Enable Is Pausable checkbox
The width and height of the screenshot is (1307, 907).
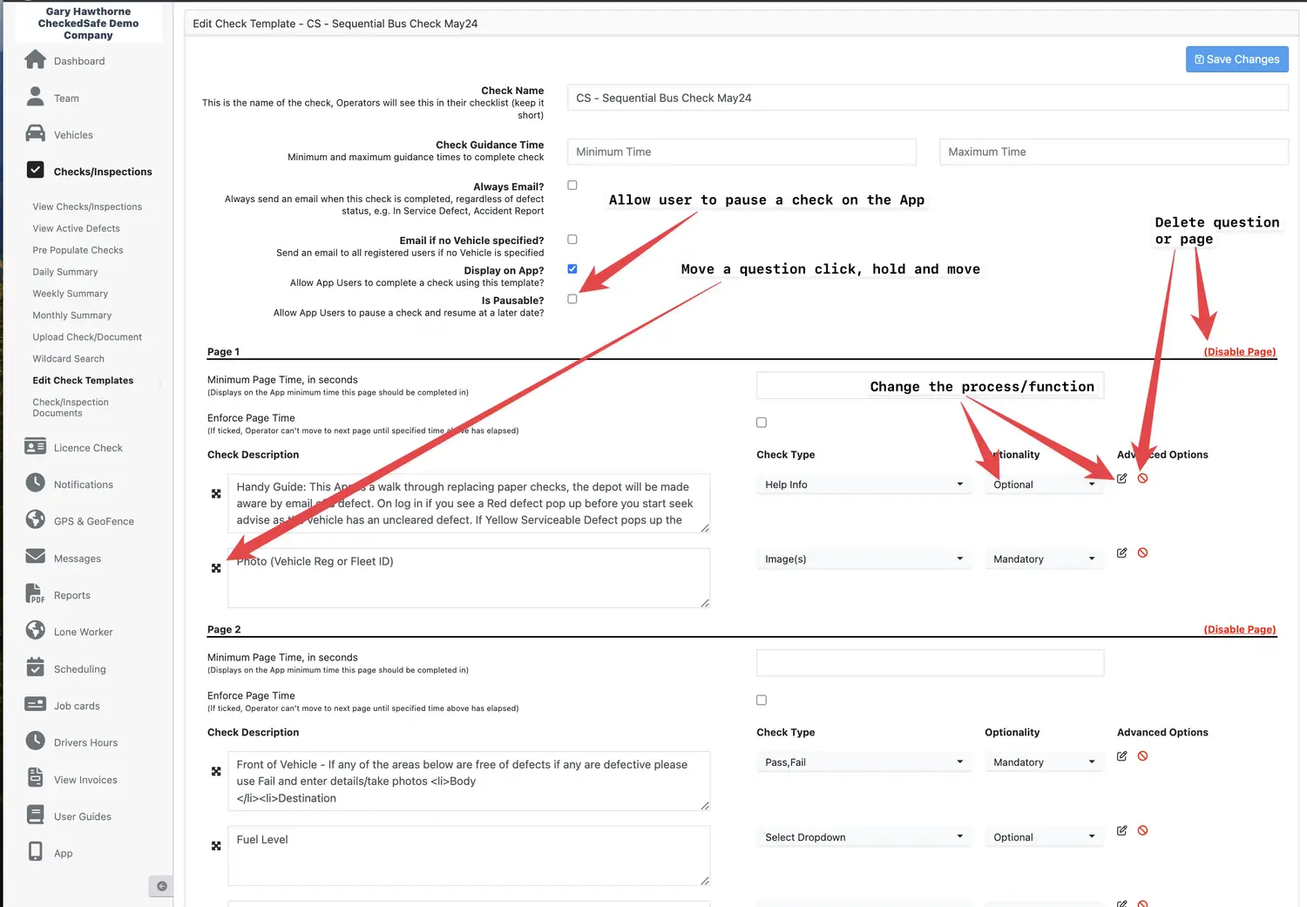[572, 299]
